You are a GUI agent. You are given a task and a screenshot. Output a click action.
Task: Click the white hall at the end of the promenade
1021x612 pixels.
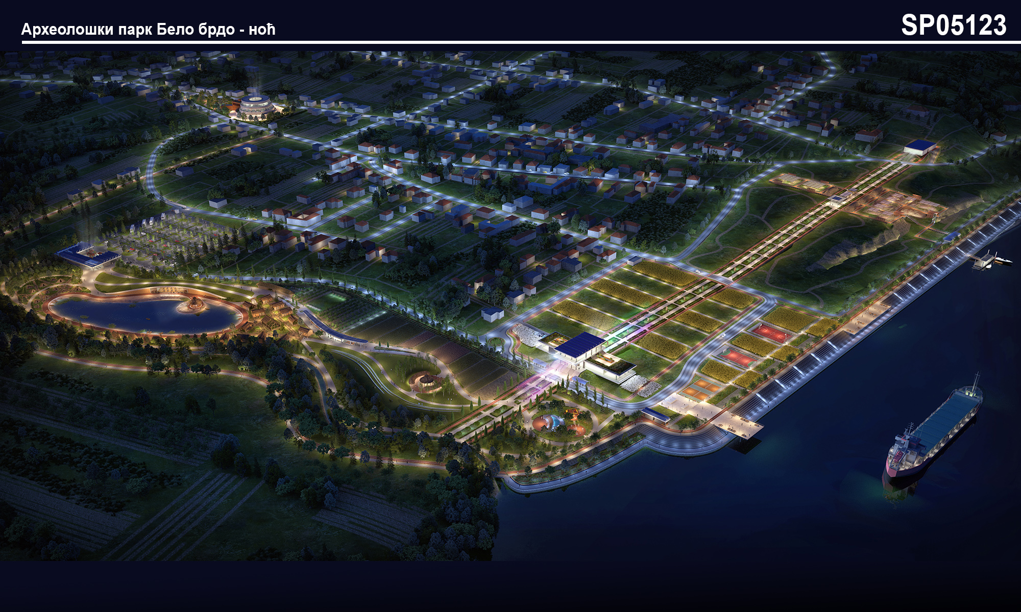tap(920, 148)
